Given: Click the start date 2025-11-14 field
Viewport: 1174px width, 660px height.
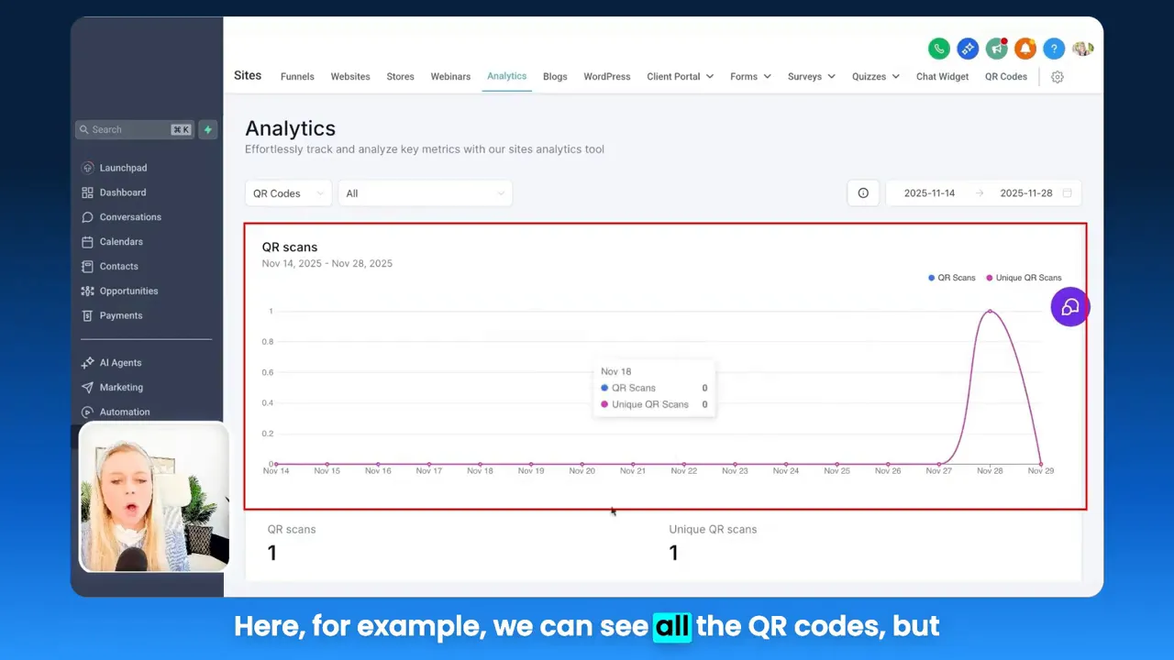Looking at the screenshot, I should point(929,193).
